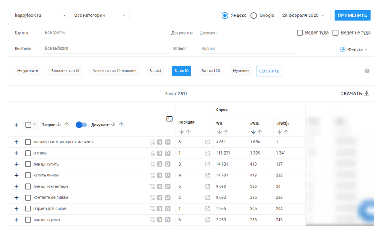
Task: Open external link for линзы купить row
Action: tap(207, 164)
